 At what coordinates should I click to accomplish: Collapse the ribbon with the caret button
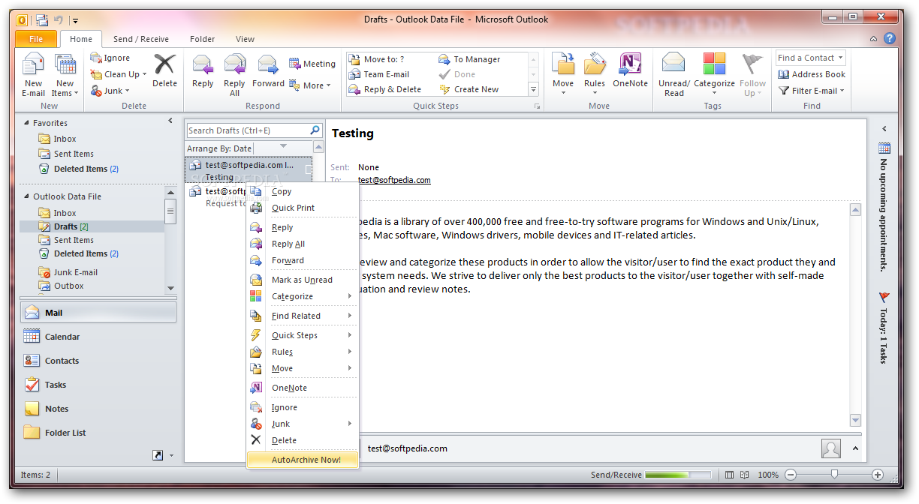tap(874, 39)
